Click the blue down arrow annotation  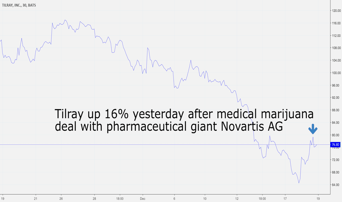pyautogui.click(x=313, y=129)
